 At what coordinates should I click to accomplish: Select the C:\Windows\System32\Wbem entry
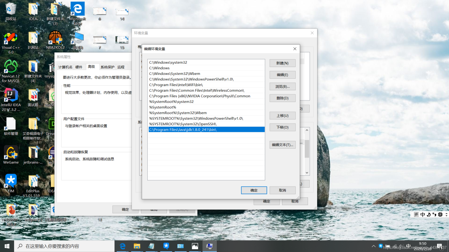[206, 73]
